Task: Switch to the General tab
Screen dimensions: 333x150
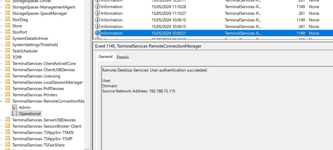Action: (105, 57)
